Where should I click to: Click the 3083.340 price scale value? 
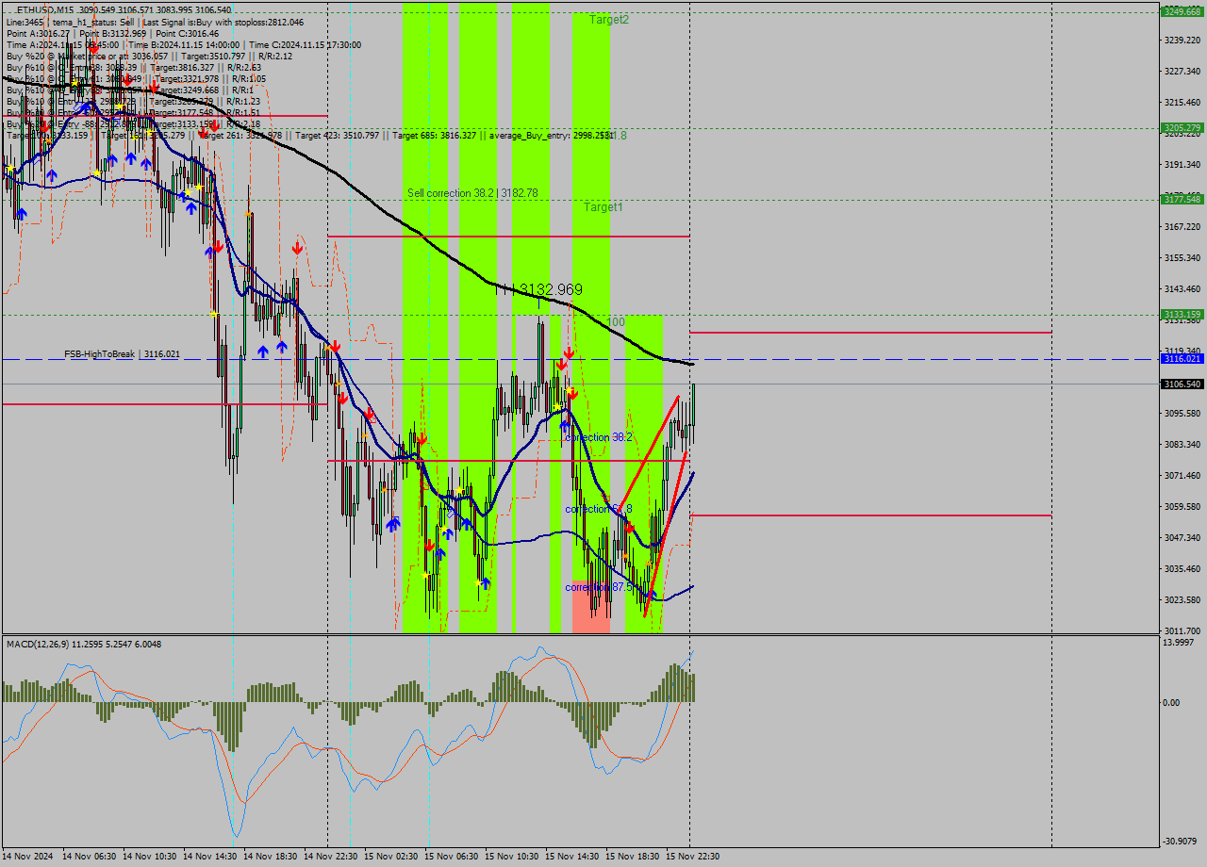coord(1182,444)
